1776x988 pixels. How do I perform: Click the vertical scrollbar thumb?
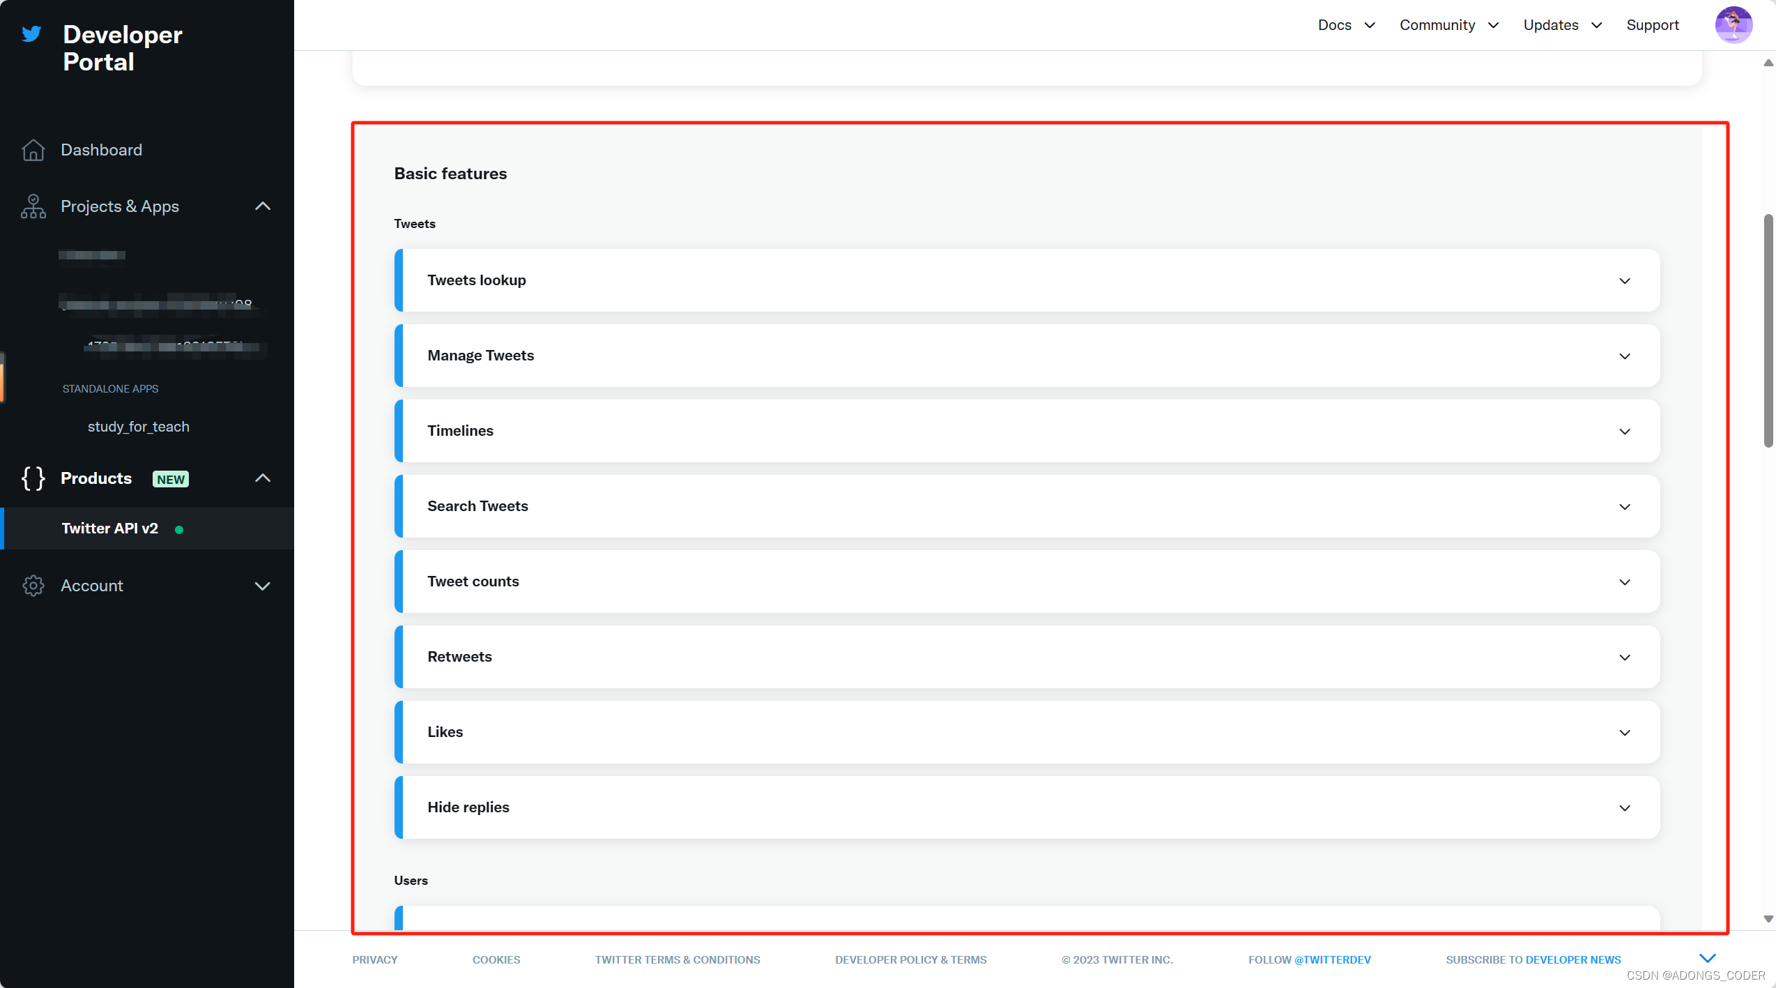click(1768, 331)
